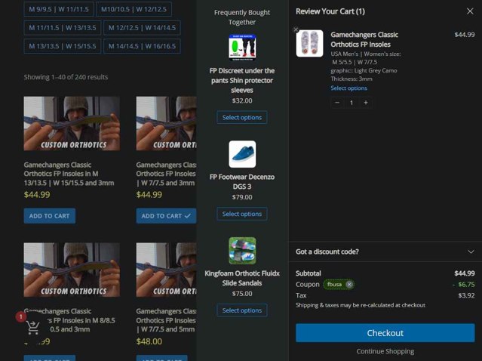Select options for FP Footwear Decenzo DGS 3
Image resolution: width=482 pixels, height=361 pixels.
[242, 214]
